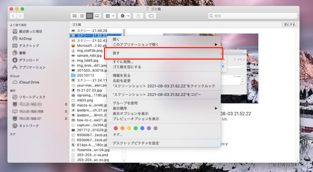Select file スクリー…21.49.26

pyautogui.click(x=96, y=31)
